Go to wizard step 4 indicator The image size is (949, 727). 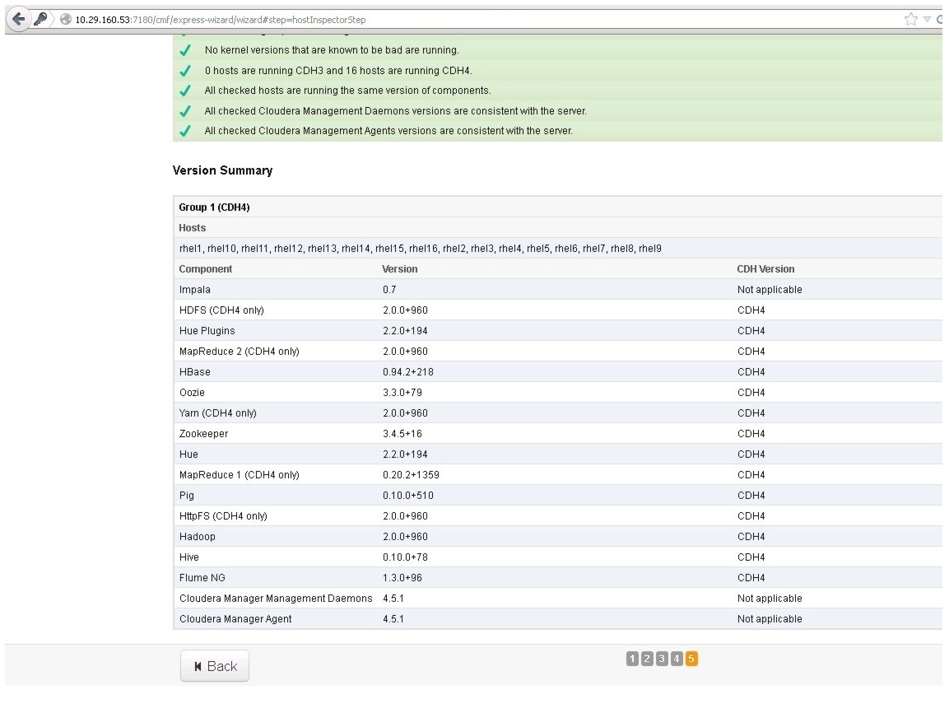tap(677, 658)
